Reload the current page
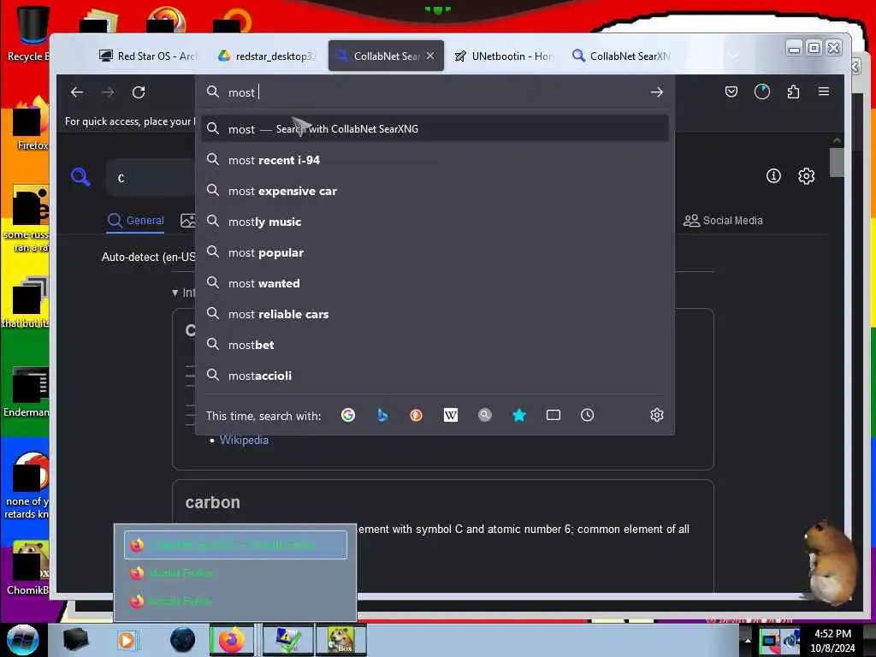This screenshot has height=657, width=876. [139, 92]
